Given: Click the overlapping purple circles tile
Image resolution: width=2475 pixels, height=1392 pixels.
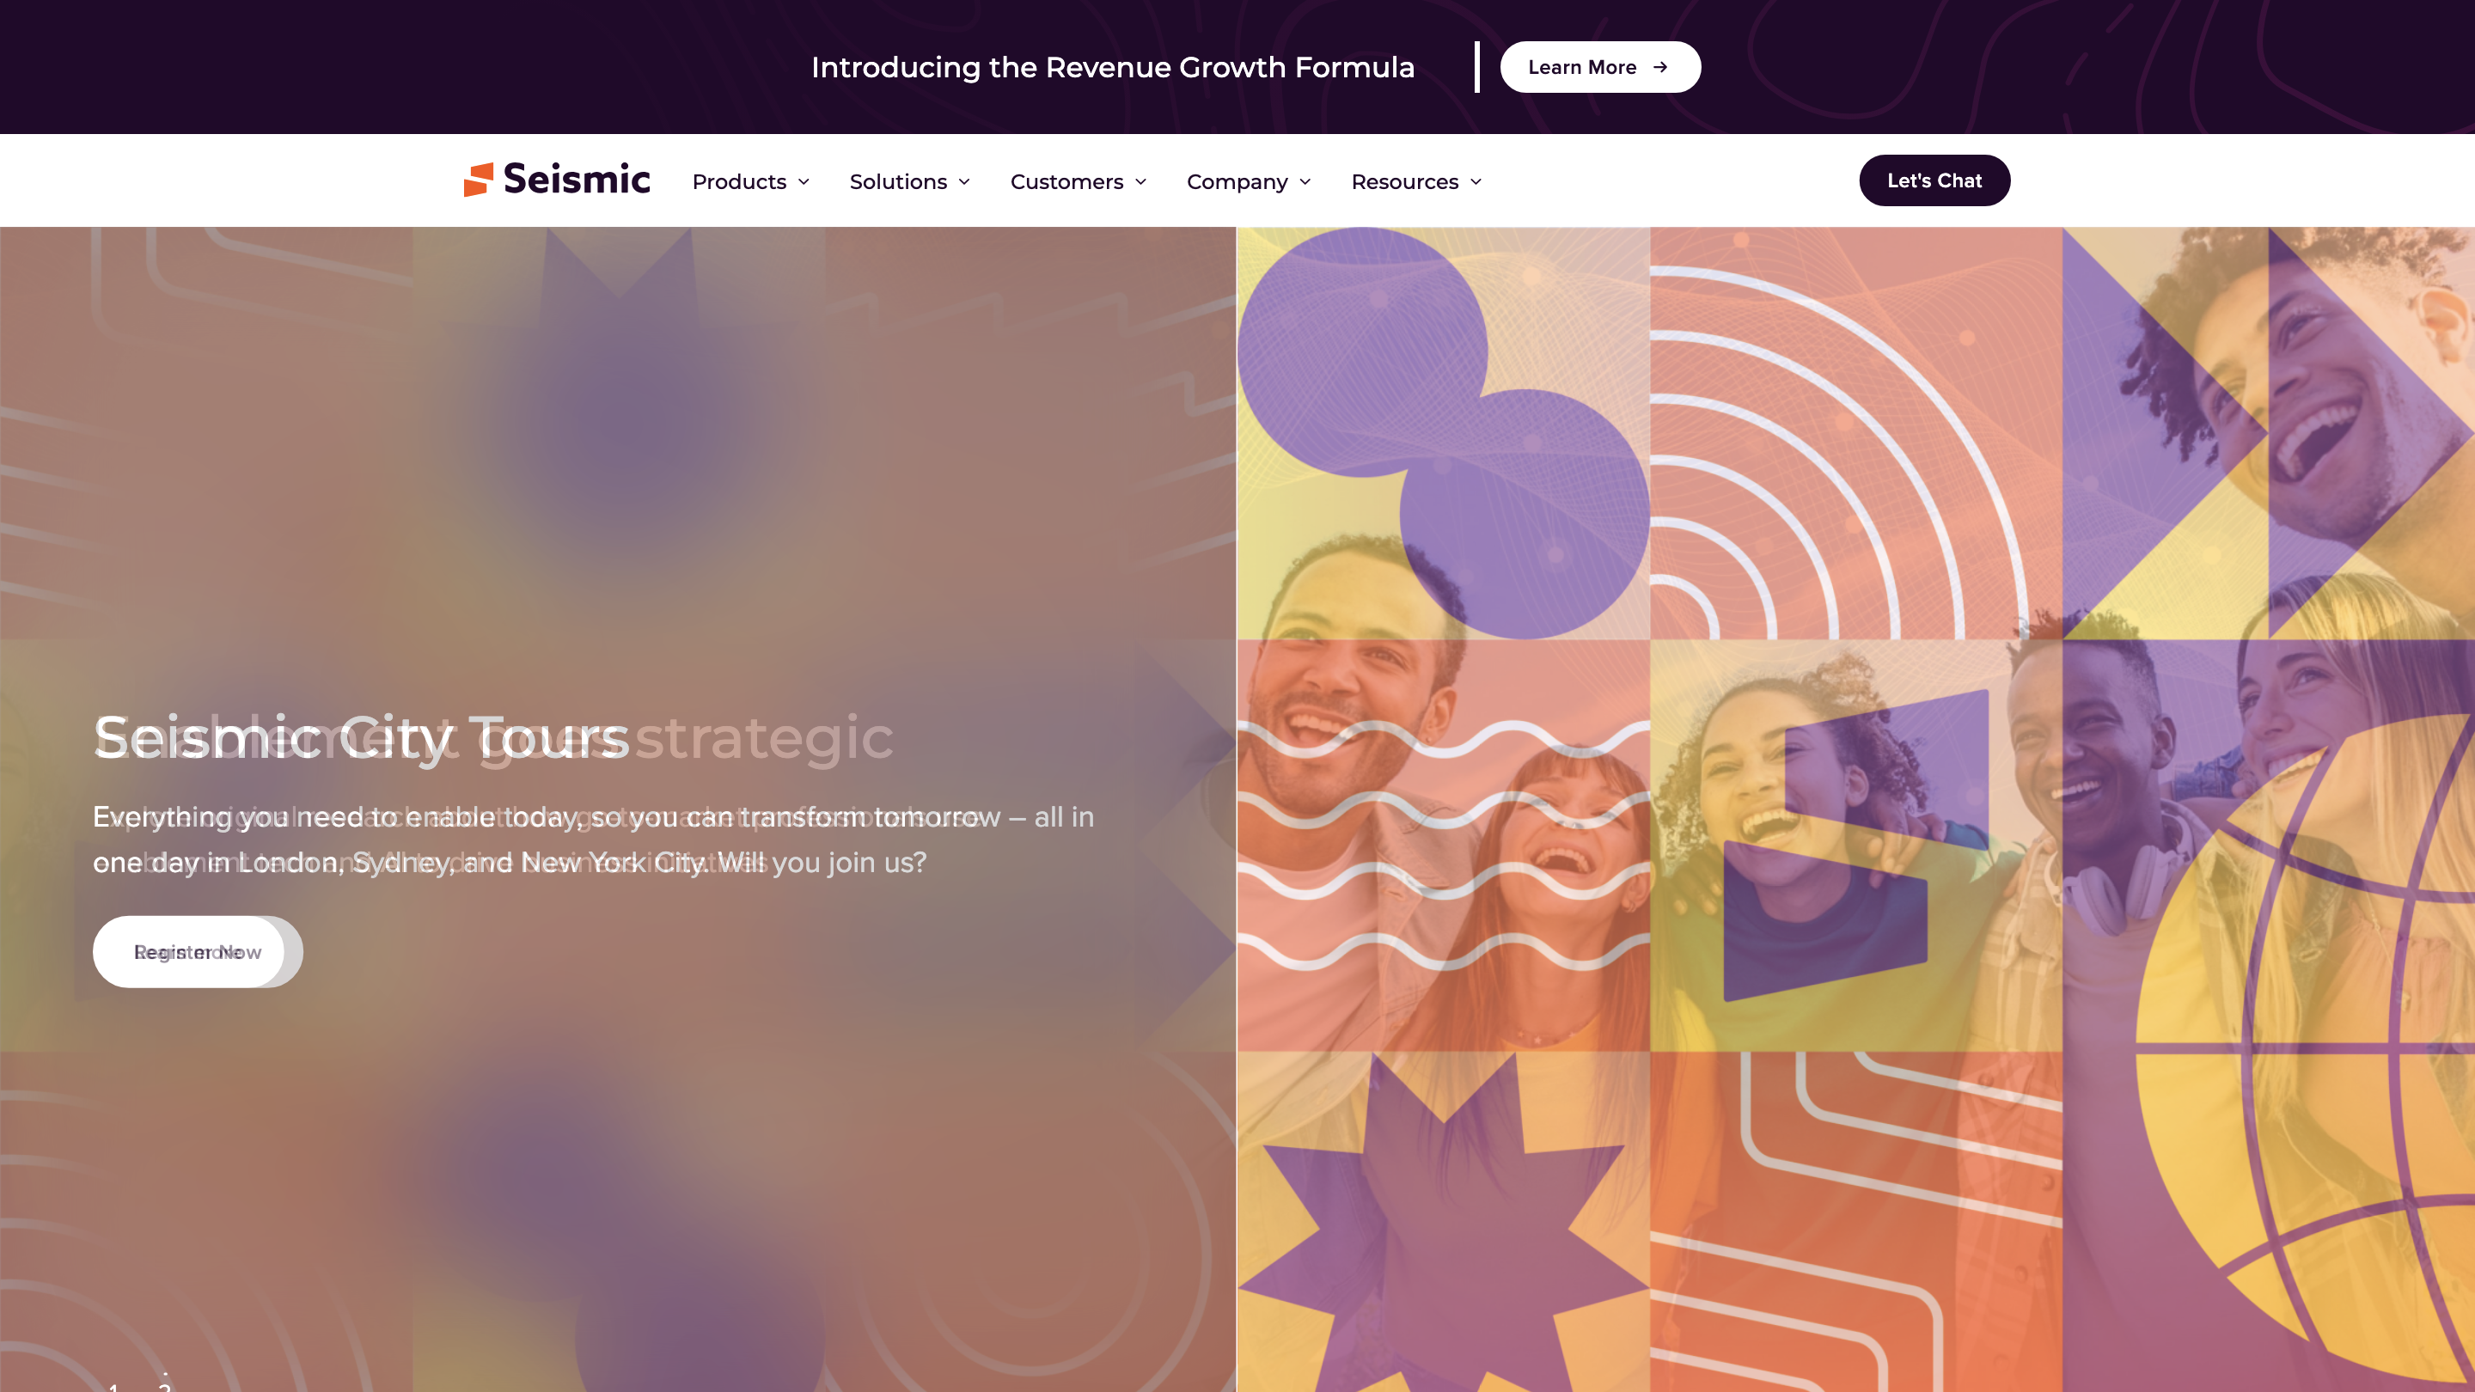Looking at the screenshot, I should point(1443,433).
